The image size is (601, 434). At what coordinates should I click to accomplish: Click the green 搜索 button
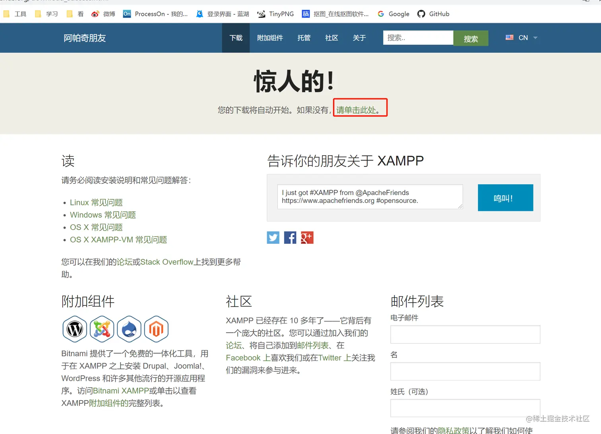pos(471,38)
